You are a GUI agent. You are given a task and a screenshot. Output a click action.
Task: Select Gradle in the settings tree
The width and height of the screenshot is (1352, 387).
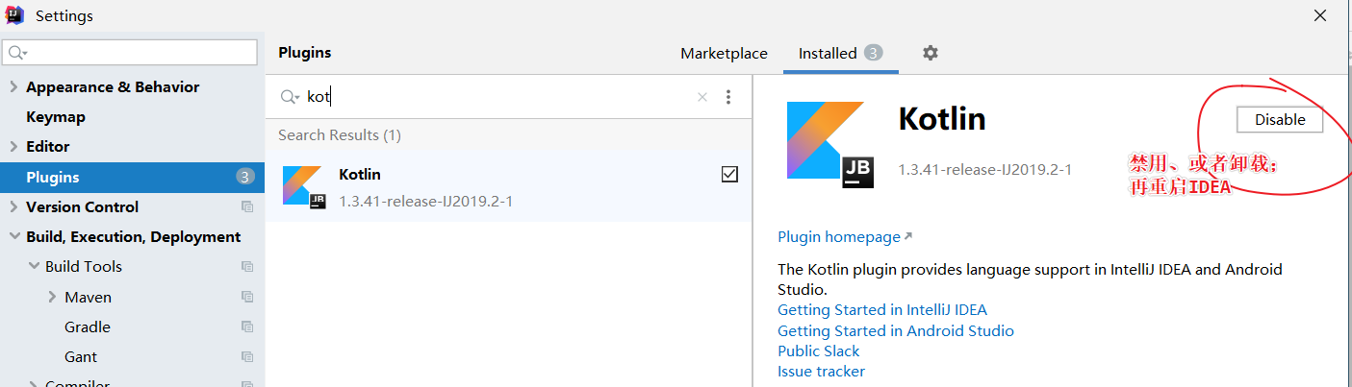[x=88, y=327]
